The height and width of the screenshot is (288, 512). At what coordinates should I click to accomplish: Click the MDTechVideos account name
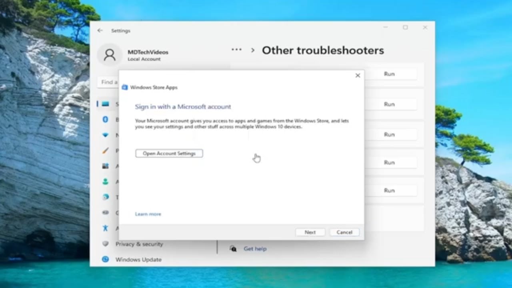(148, 52)
